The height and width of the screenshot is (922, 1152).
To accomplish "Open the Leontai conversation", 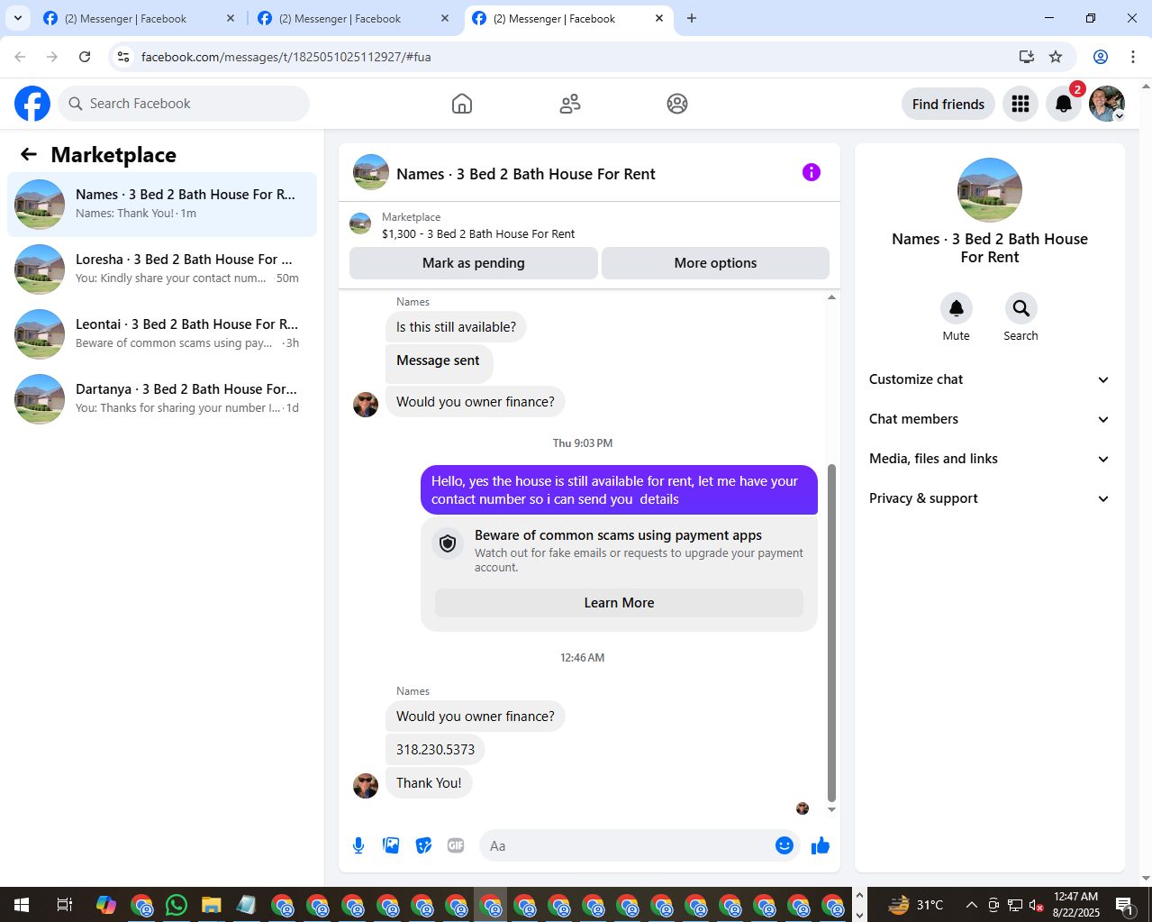I will tap(162, 334).
